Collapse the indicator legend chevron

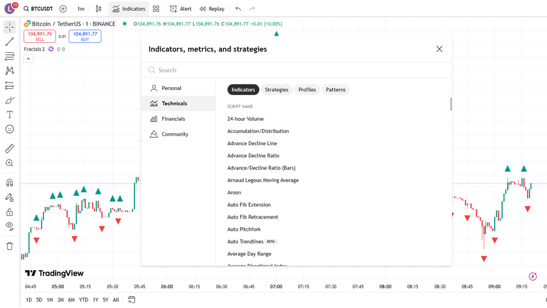(x=28, y=59)
